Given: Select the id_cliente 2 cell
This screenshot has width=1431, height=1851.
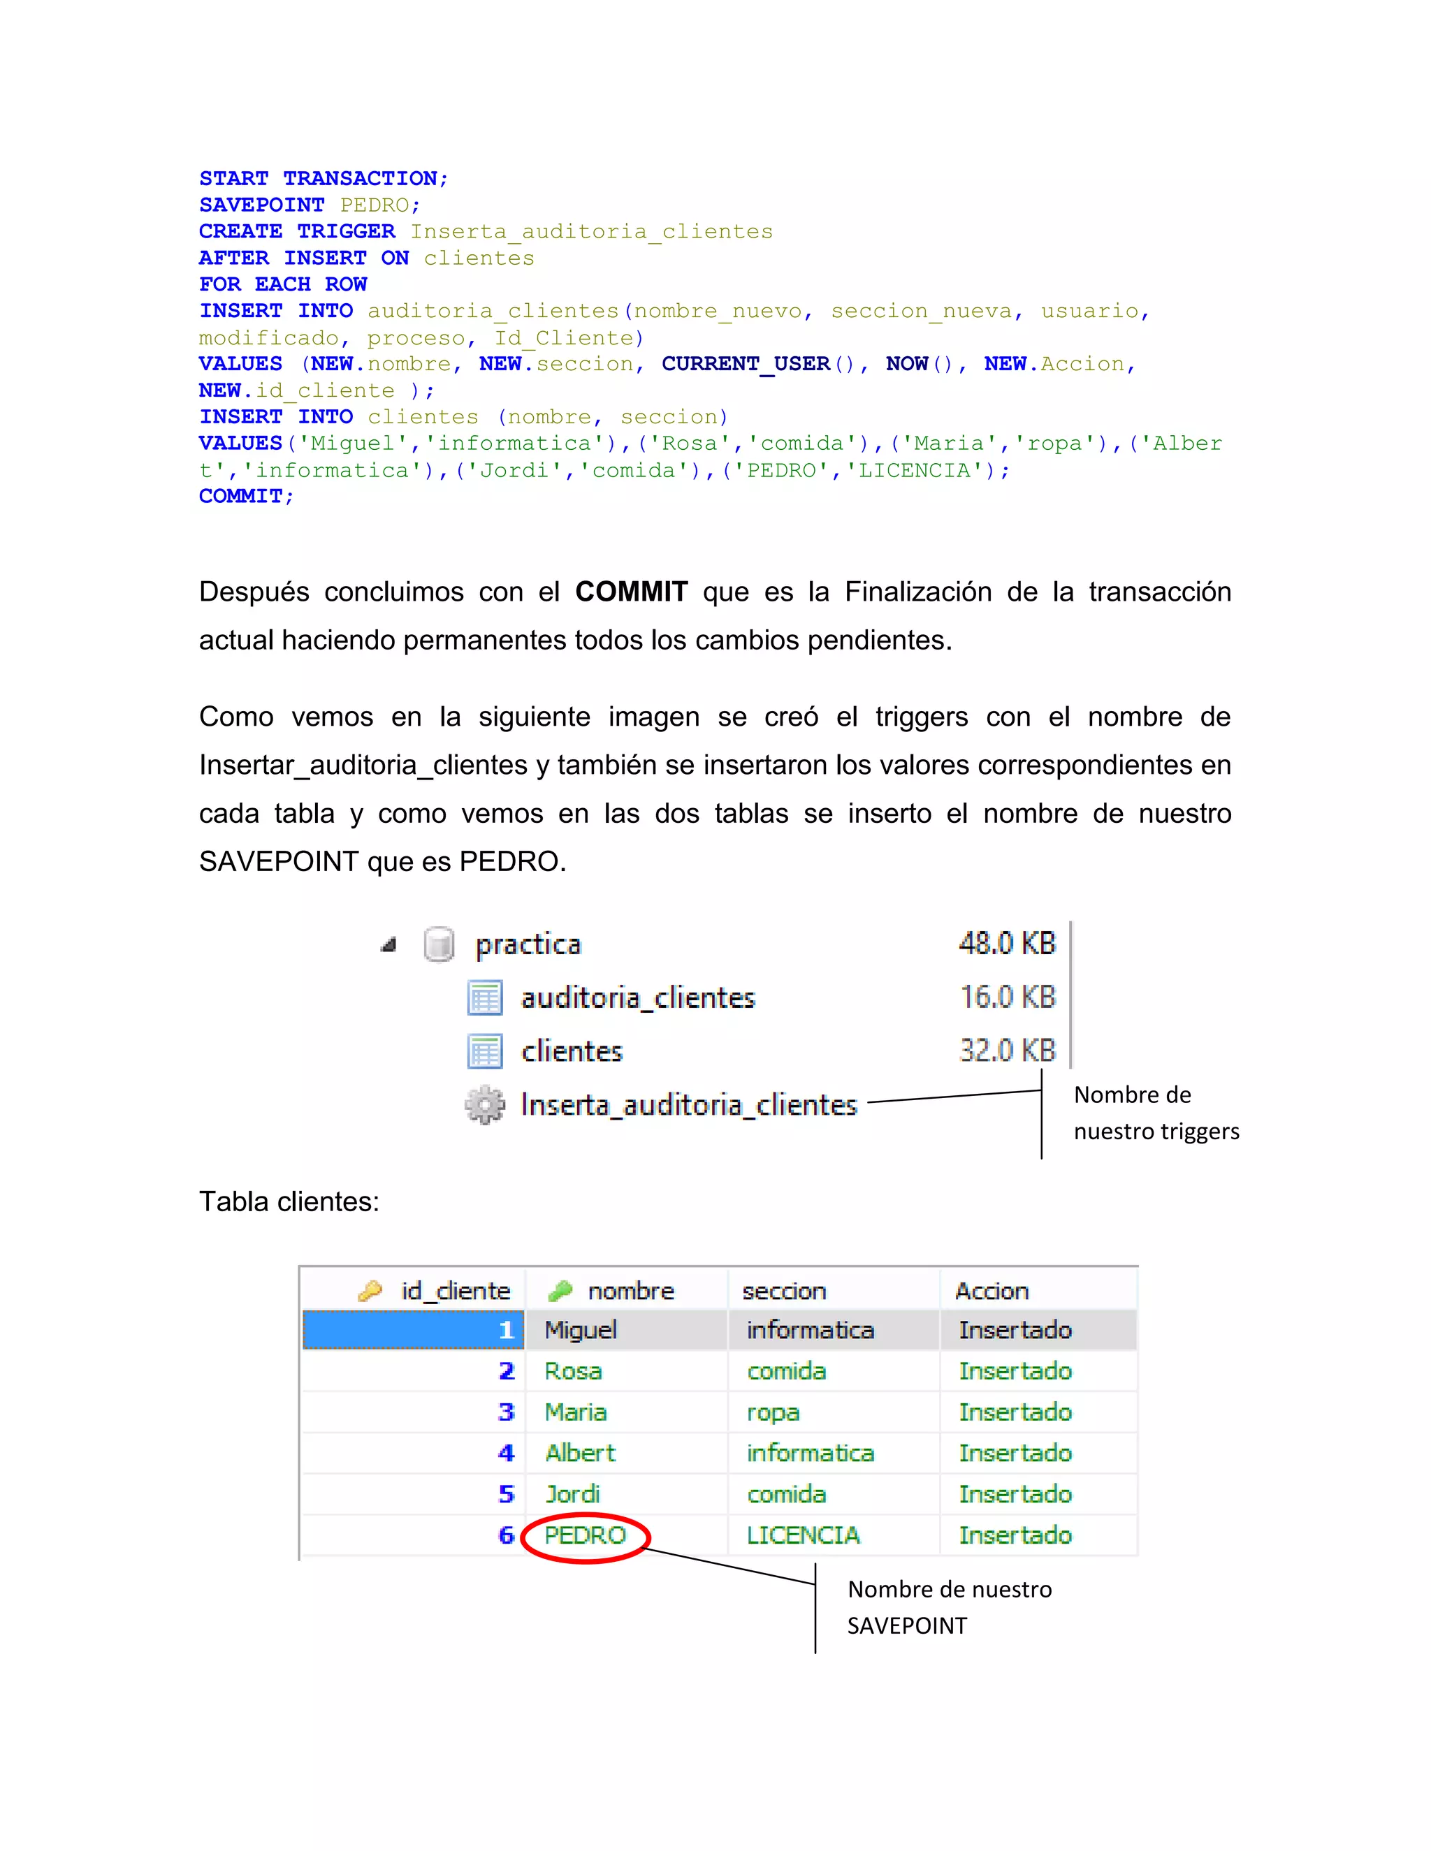Looking at the screenshot, I should pyautogui.click(x=414, y=1370).
